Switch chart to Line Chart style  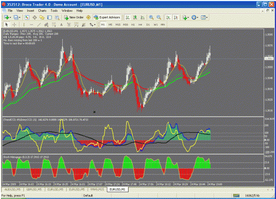142,17
